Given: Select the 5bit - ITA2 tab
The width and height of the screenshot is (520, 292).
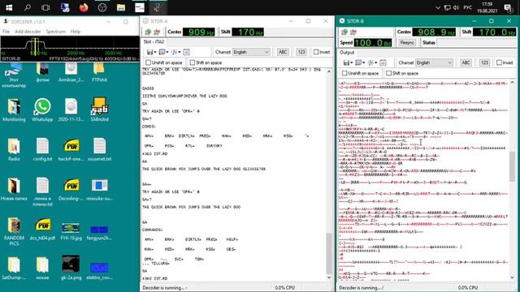Looking at the screenshot, I should coord(154,41).
